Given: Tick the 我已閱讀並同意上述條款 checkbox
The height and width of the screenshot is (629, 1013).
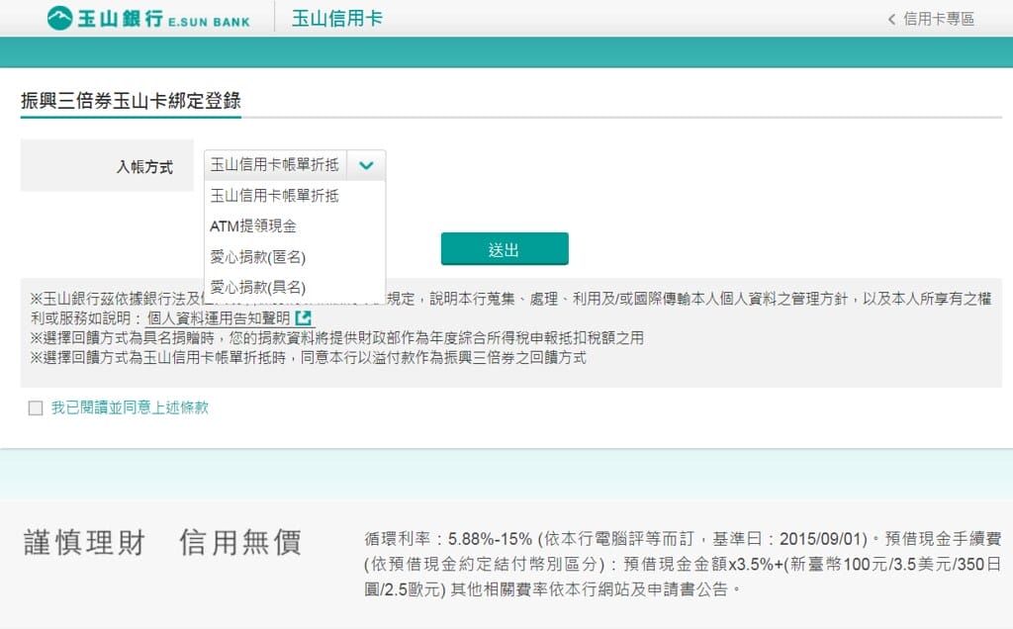Looking at the screenshot, I should [x=36, y=408].
